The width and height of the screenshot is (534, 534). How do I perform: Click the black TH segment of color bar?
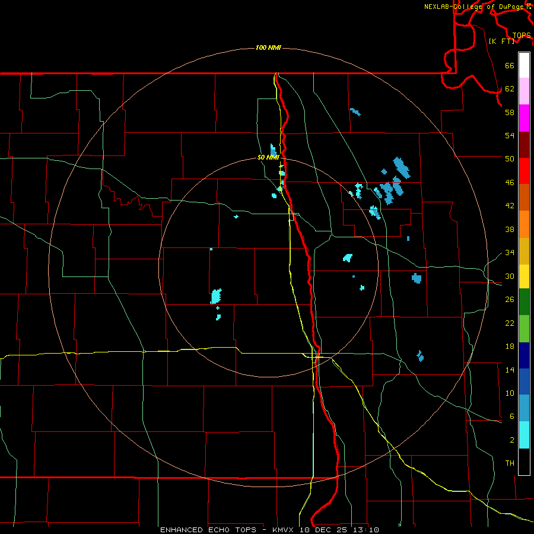pos(524,462)
